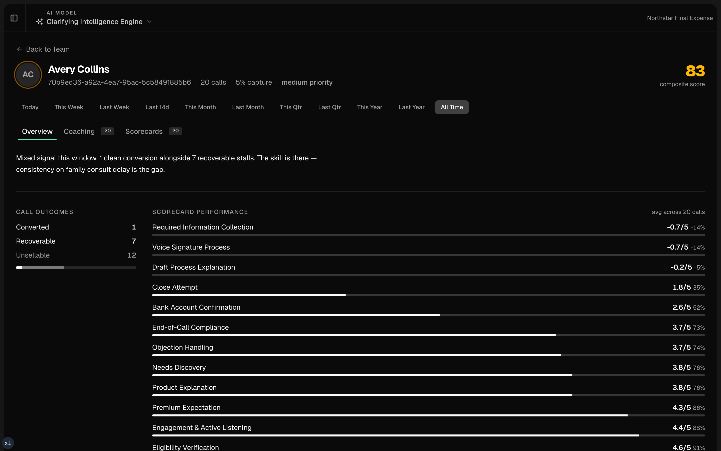Select the All Time range filter
Screen dimensions: 721x451
(x=451, y=107)
